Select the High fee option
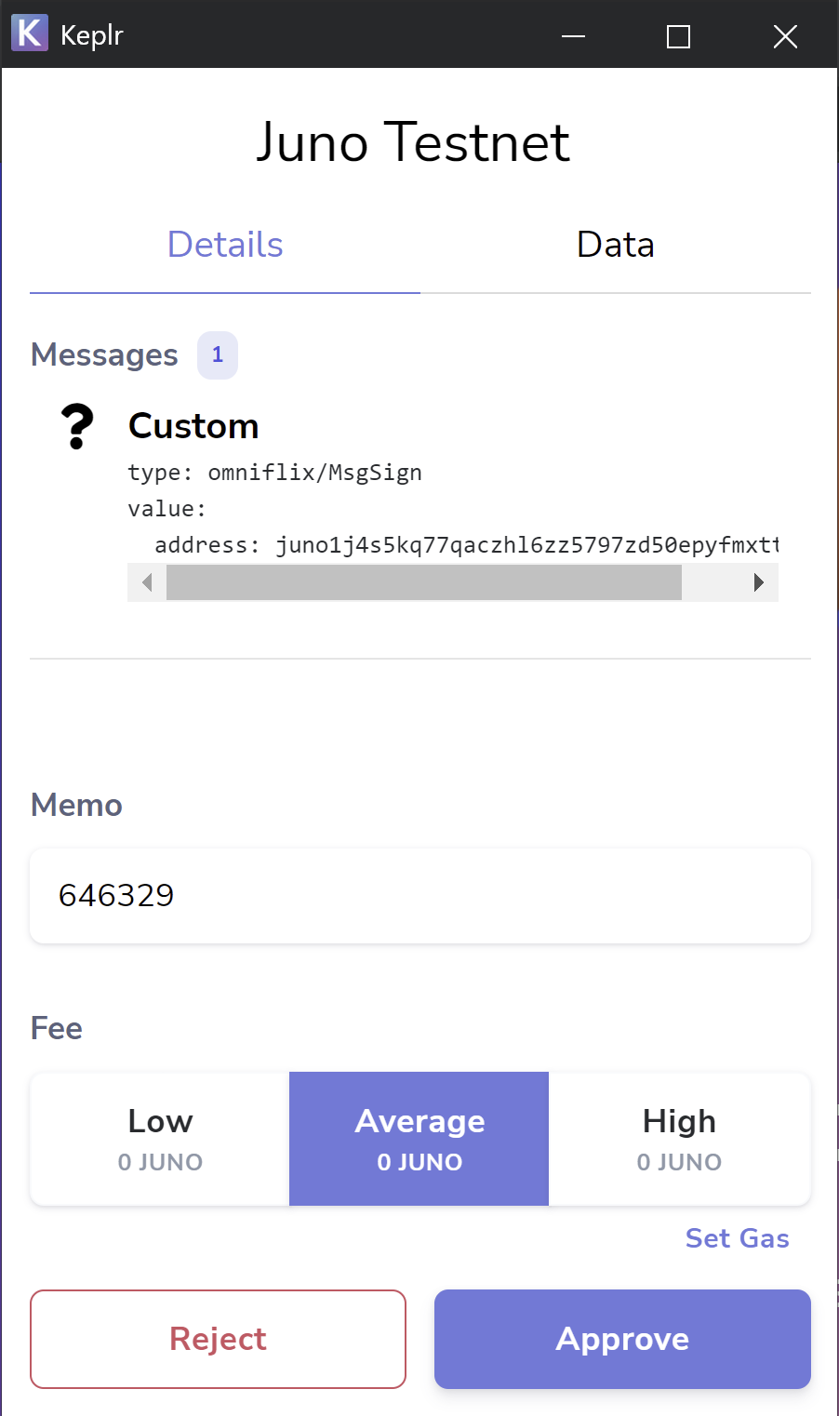The image size is (839, 1416). [679, 1139]
